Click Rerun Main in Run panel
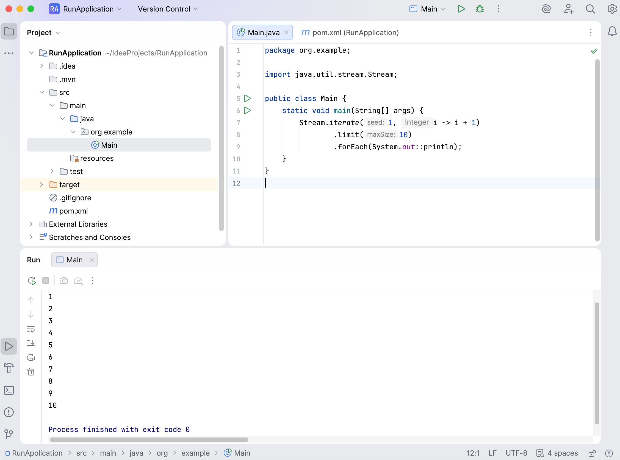The height and width of the screenshot is (460, 620). 32,281
